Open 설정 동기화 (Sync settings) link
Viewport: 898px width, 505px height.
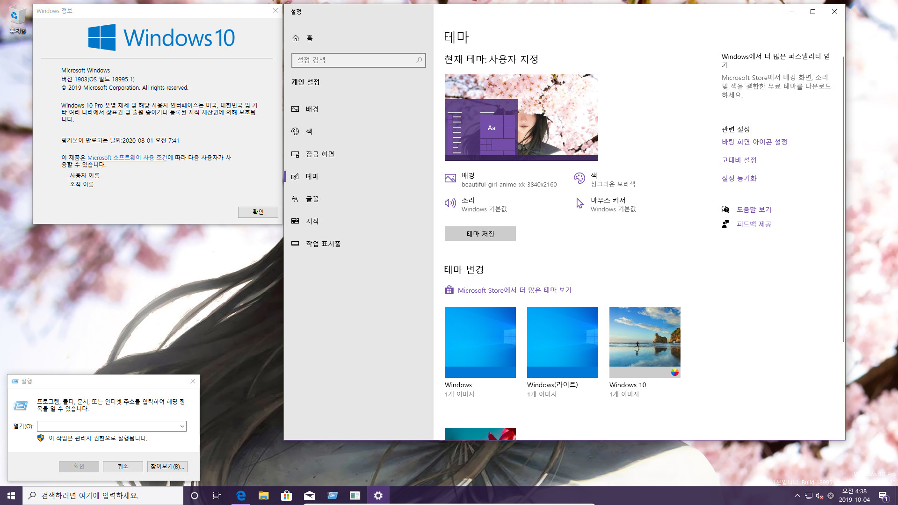pyautogui.click(x=739, y=179)
